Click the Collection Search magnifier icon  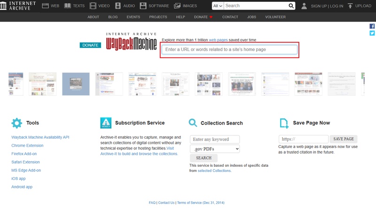coord(193,123)
